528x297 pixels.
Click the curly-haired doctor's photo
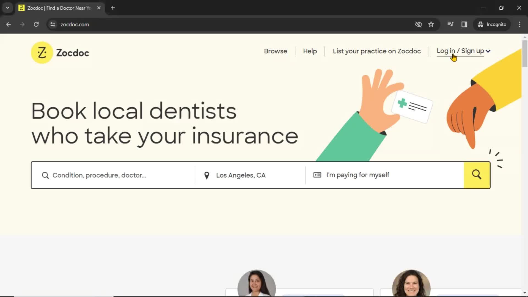coord(411,283)
